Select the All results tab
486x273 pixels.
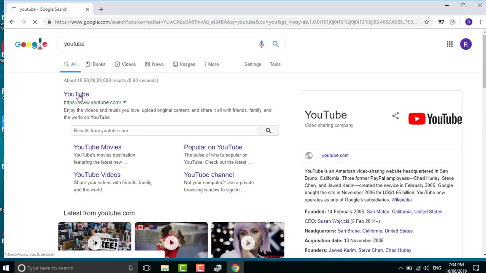point(70,64)
